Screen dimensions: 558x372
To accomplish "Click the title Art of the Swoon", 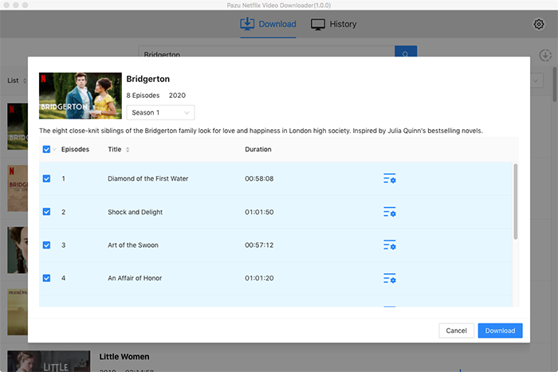I will pyautogui.click(x=133, y=245).
